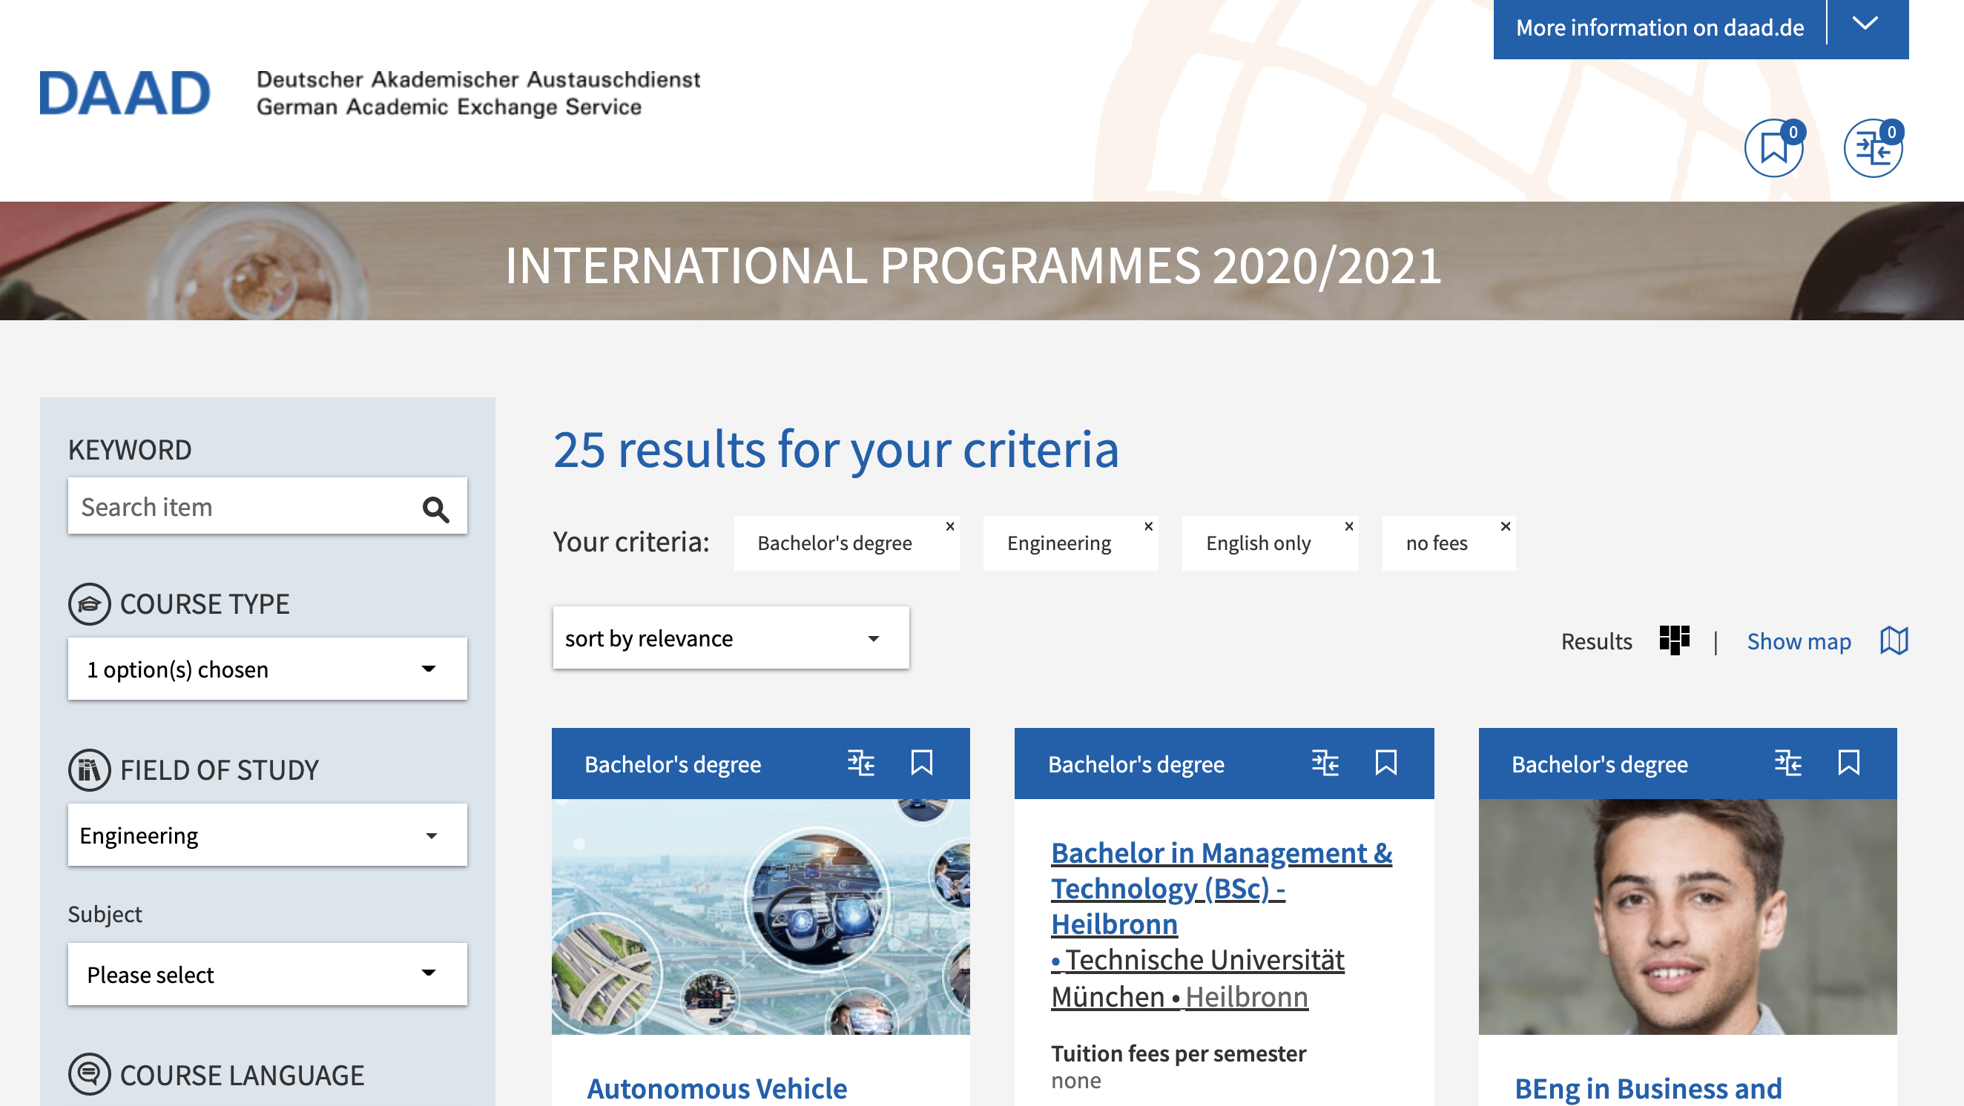Bookmark the Autonomous Vehicle programme card
The image size is (1964, 1106).
(x=922, y=763)
